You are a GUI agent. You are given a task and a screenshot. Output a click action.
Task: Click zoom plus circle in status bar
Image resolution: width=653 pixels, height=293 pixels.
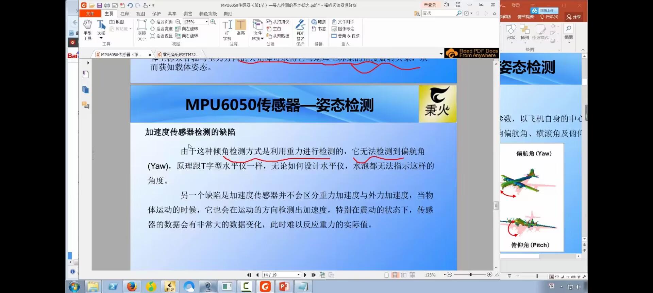click(490, 275)
